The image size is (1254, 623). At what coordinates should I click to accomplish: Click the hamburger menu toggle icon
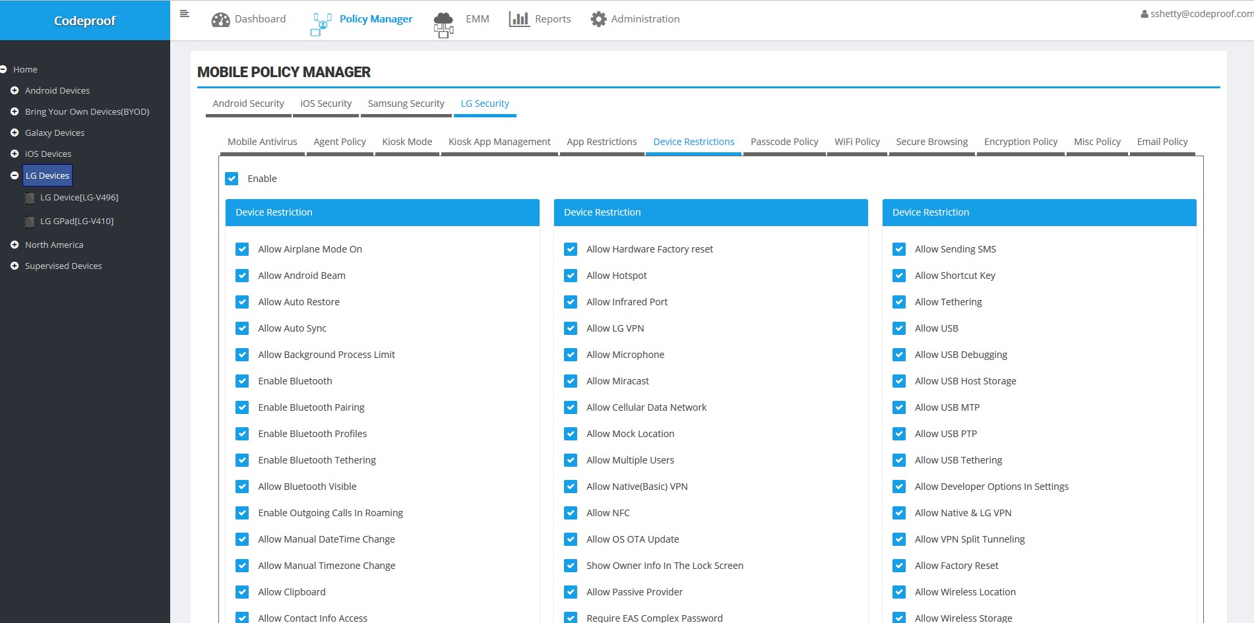tap(185, 13)
